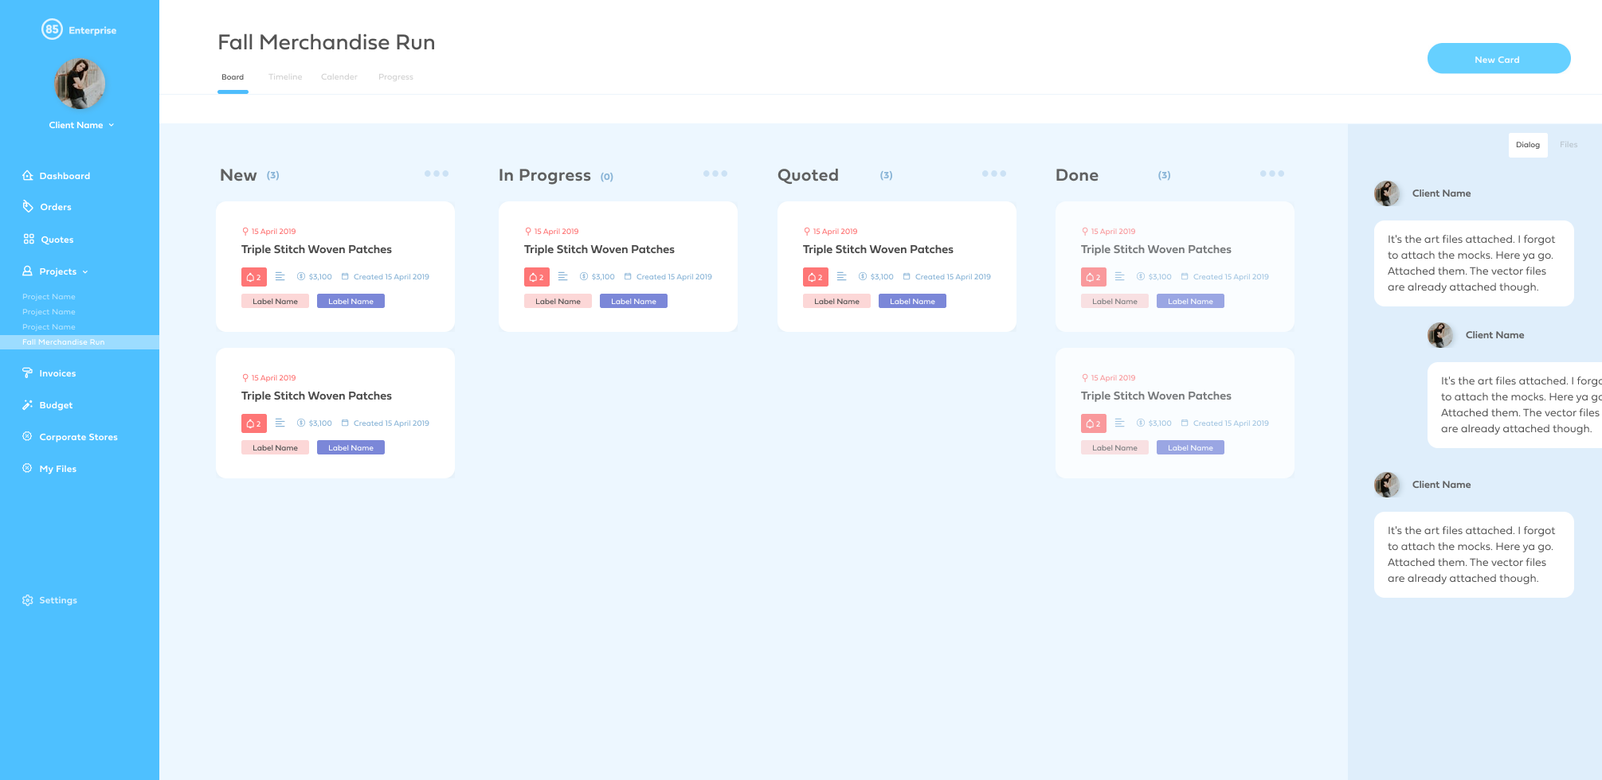Viewport: 1602px width, 780px height.
Task: Click the Enterprise 85 logo
Action: coord(53,29)
